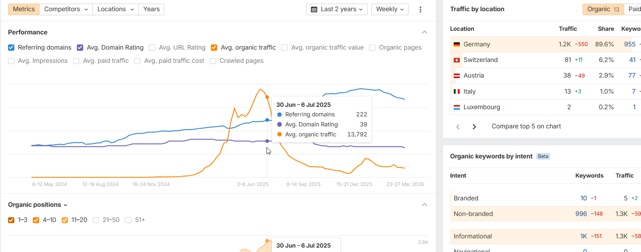The height and width of the screenshot is (252, 641).
Task: Open the Last 2 years dropdown
Action: [x=337, y=9]
